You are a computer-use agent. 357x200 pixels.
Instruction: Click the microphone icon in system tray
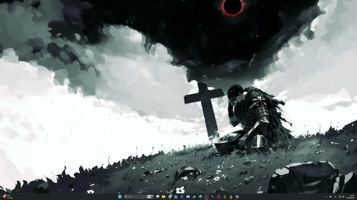(335, 197)
